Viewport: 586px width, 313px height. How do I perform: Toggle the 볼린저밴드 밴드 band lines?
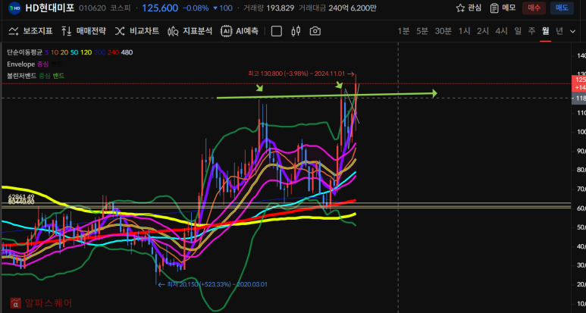tap(58, 76)
